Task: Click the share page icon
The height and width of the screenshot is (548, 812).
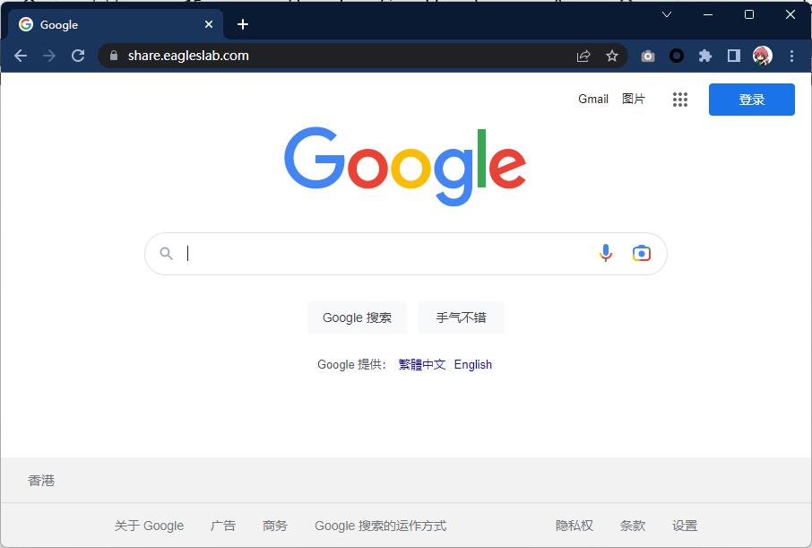Action: click(x=583, y=56)
